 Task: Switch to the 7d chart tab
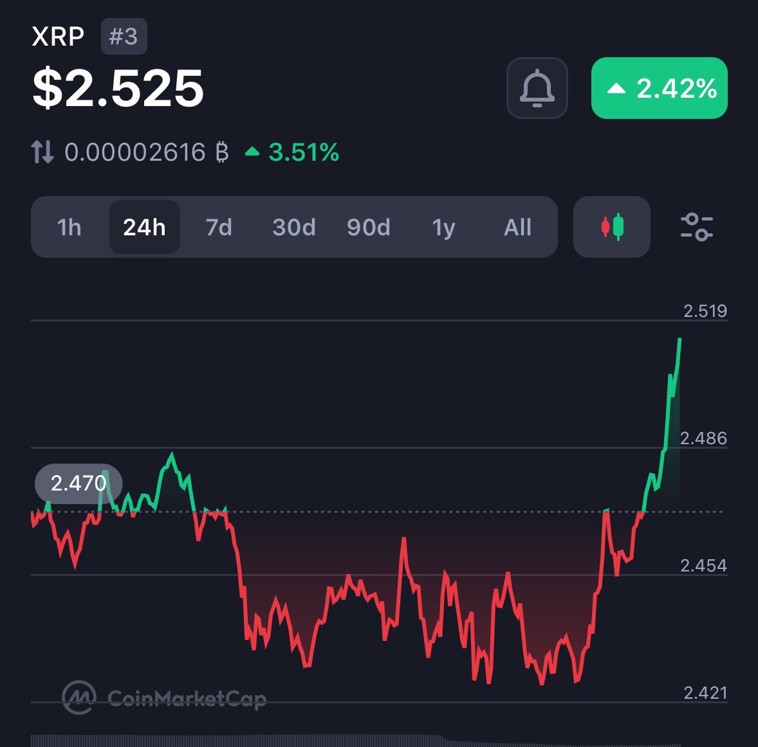coord(218,227)
